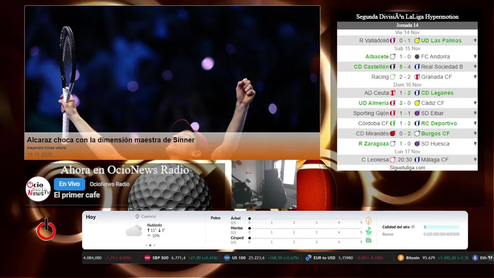
Task: Click the Césped grass pollen icon
Action: coord(369,240)
